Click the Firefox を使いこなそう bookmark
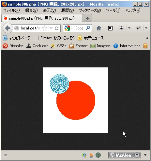Image resolution: width=151 pixels, height=161 pixels. [54, 38]
